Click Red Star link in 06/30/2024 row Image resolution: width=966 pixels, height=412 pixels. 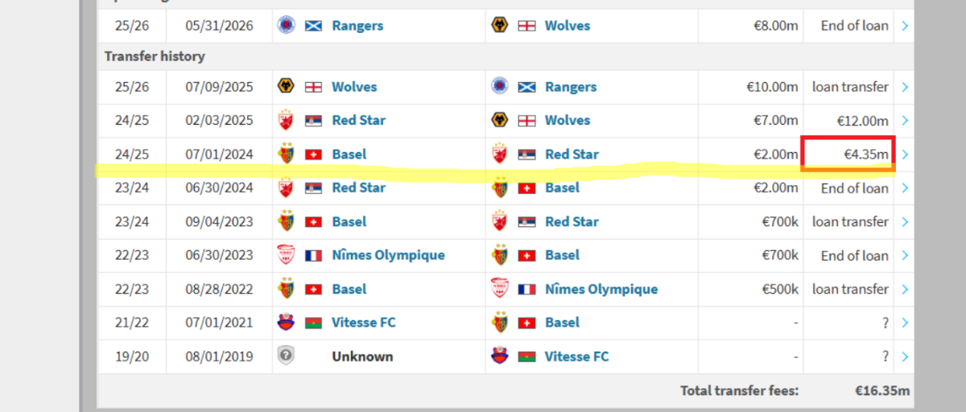click(358, 187)
